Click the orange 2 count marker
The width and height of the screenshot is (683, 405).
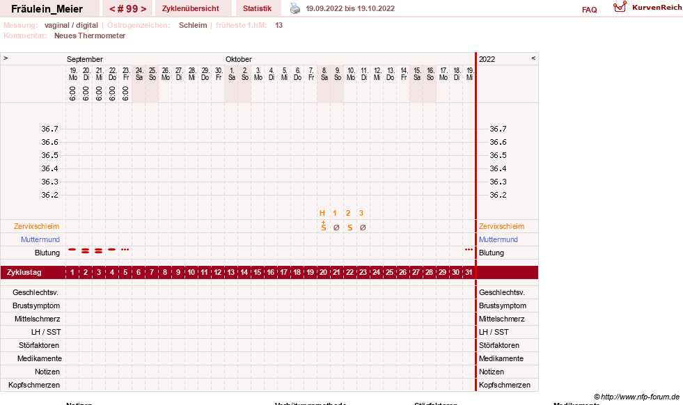coord(348,213)
